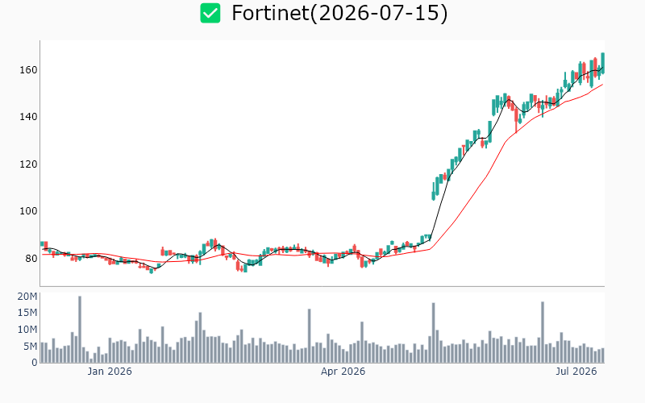Click the 140 price axis label

pos(28,117)
